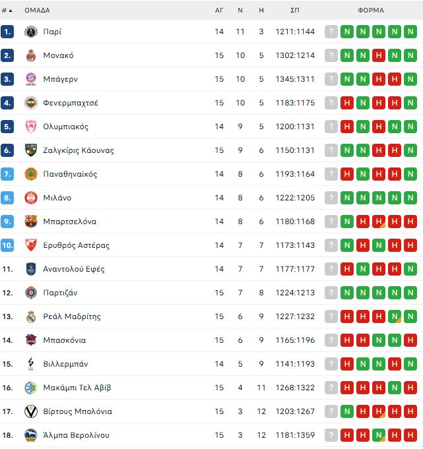Viewport: 423px width, 449px height.
Task: Click Paris upcoming match question-mark badge
Action: pyautogui.click(x=331, y=32)
